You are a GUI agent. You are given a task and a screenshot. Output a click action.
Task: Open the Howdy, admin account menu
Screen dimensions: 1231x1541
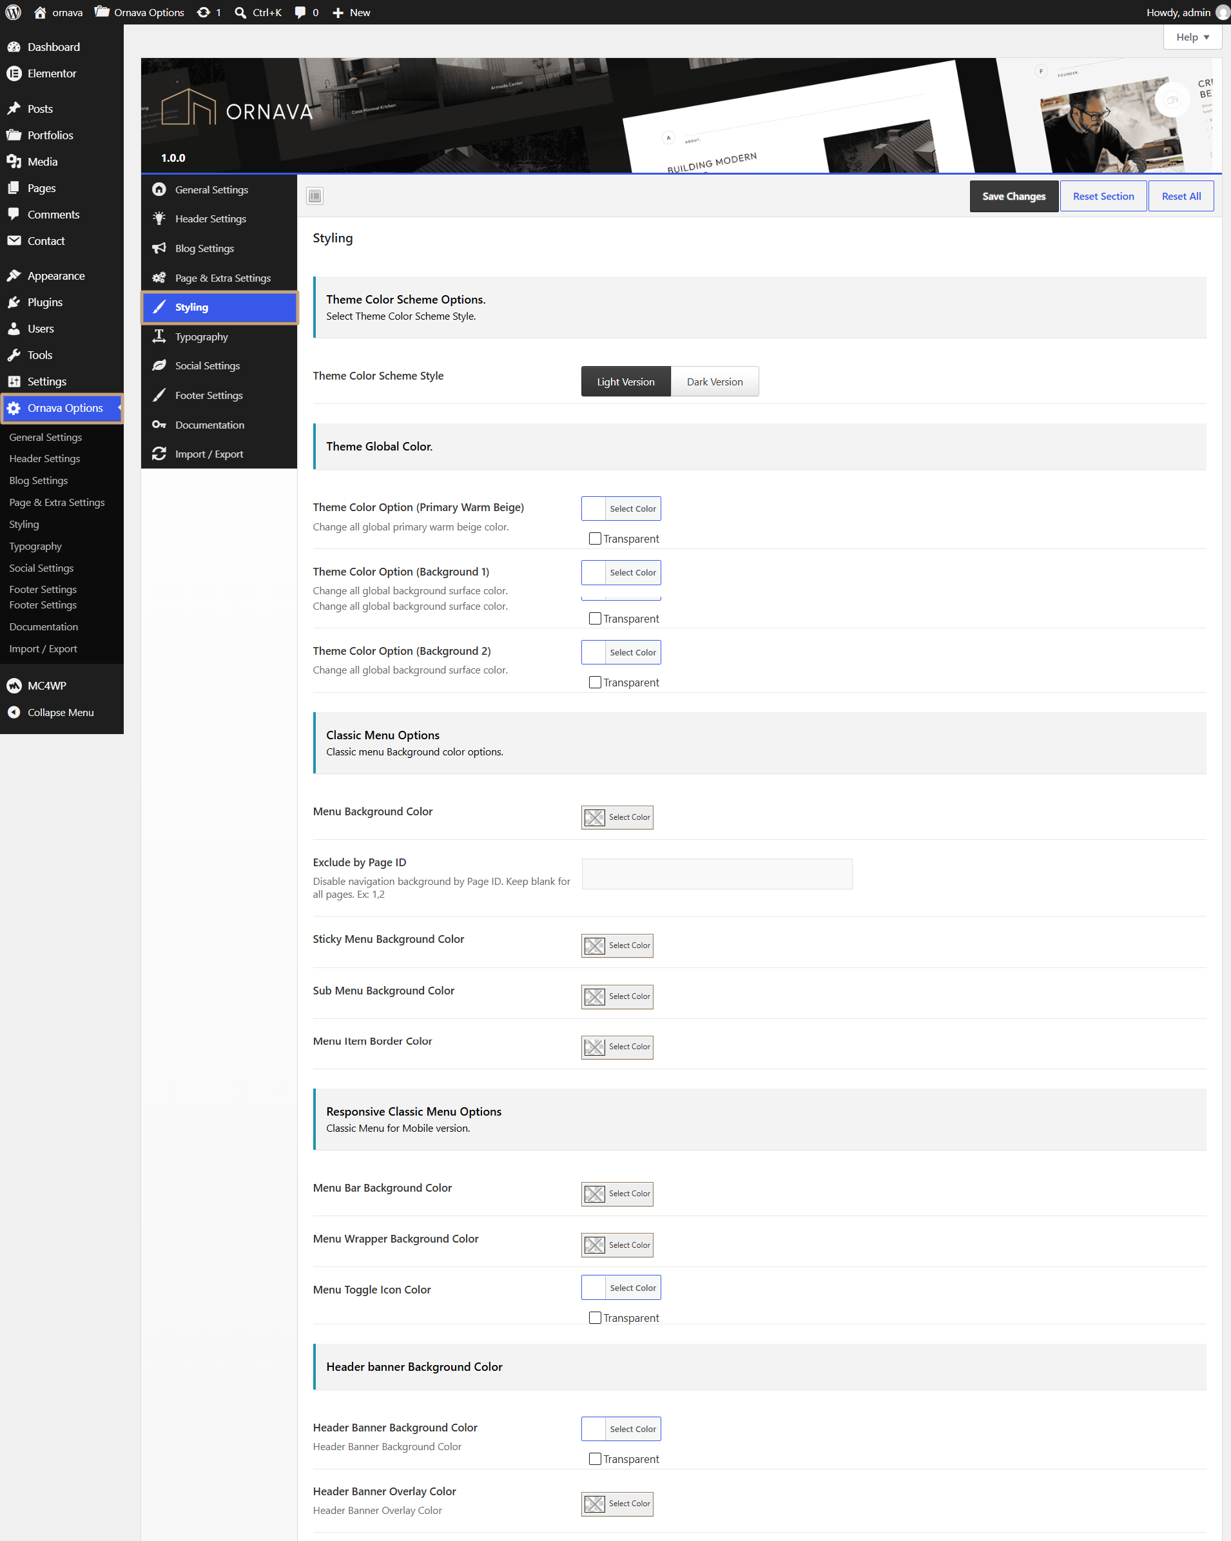(1186, 12)
